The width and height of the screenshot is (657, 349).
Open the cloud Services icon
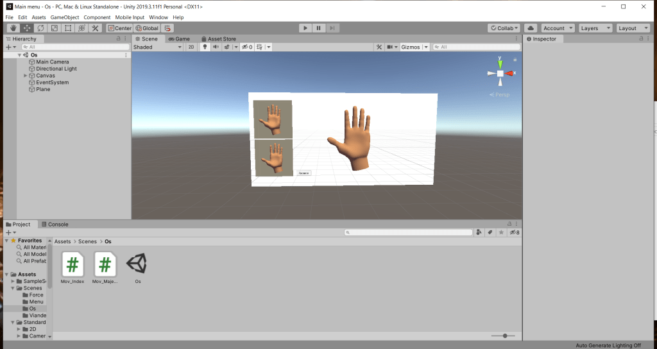pyautogui.click(x=531, y=28)
